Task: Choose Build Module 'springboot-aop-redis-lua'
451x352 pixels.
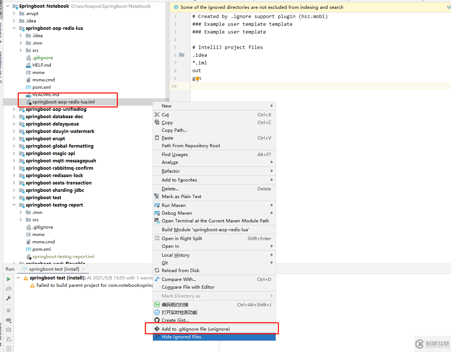Action: click(x=214, y=230)
